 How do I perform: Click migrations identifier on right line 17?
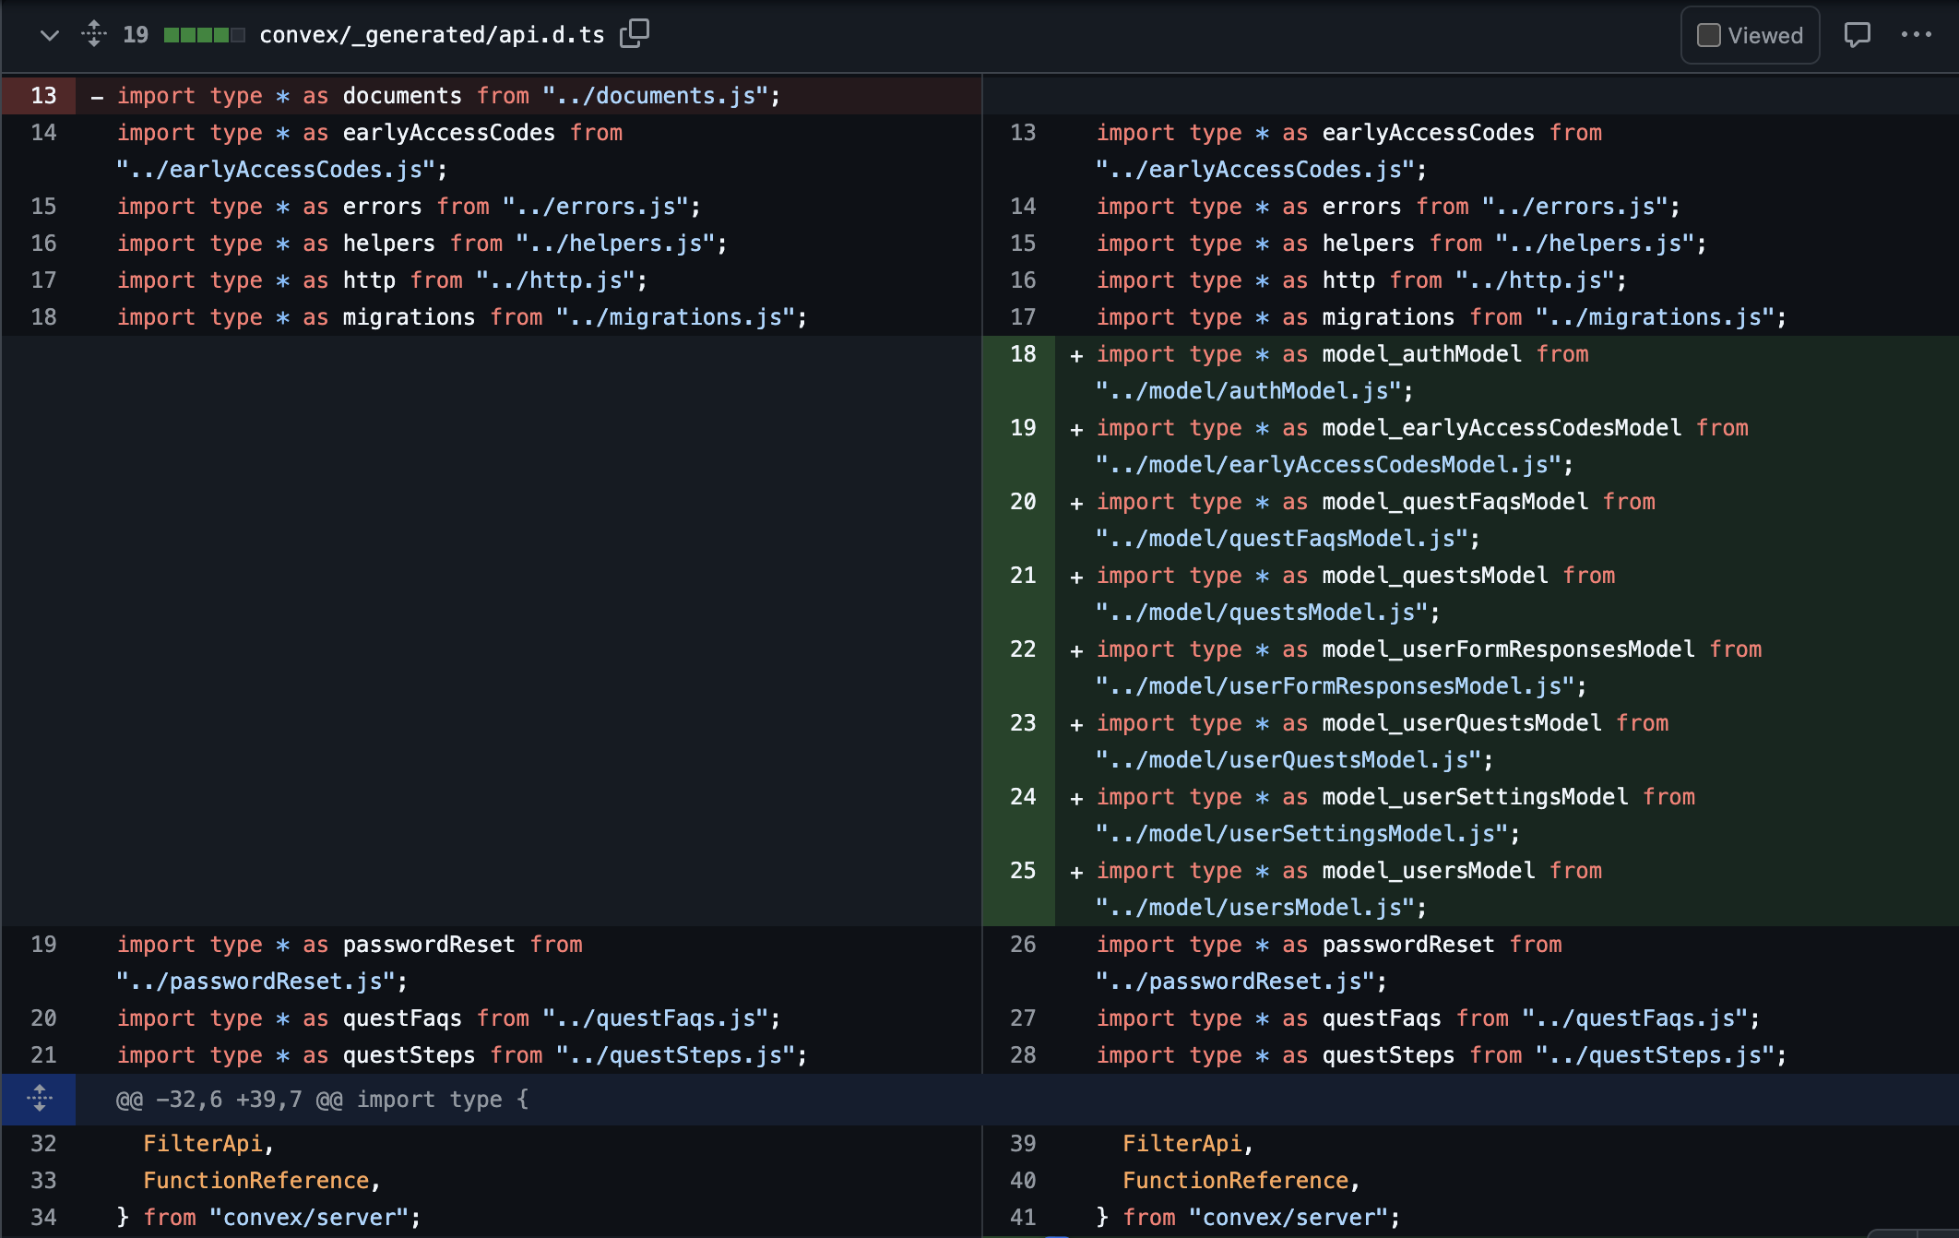pyautogui.click(x=1388, y=317)
